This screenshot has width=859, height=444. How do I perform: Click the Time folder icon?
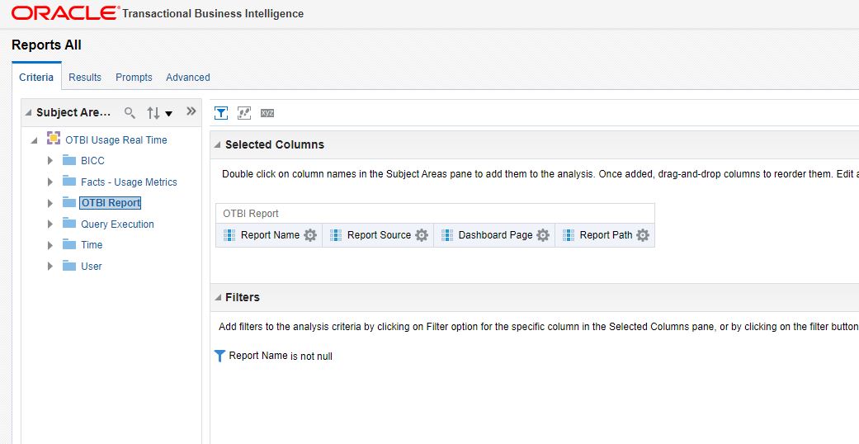69,244
